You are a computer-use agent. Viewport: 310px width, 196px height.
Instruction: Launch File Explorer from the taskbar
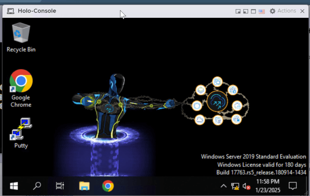[84, 186]
